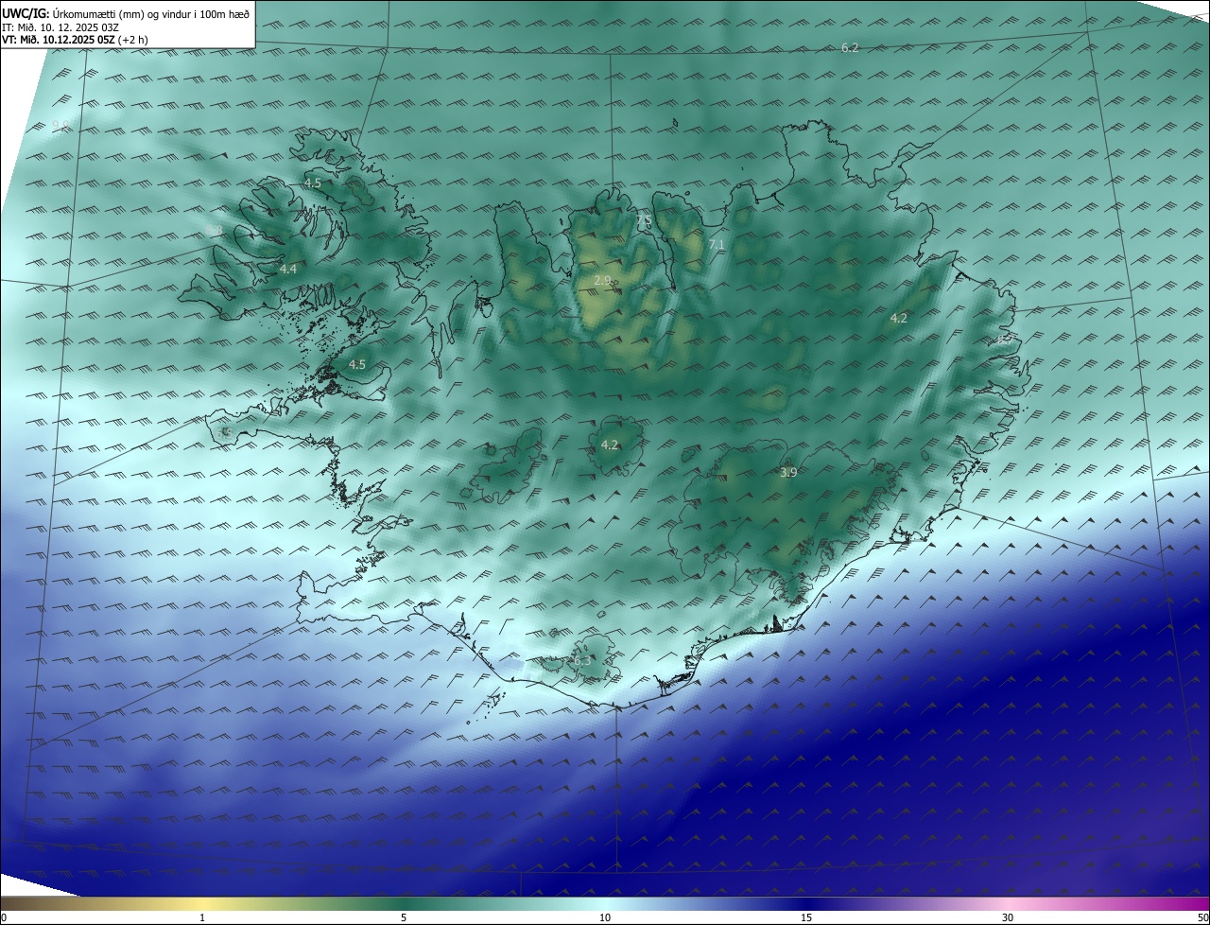Click the "1" tick label on the color scale

[202, 917]
